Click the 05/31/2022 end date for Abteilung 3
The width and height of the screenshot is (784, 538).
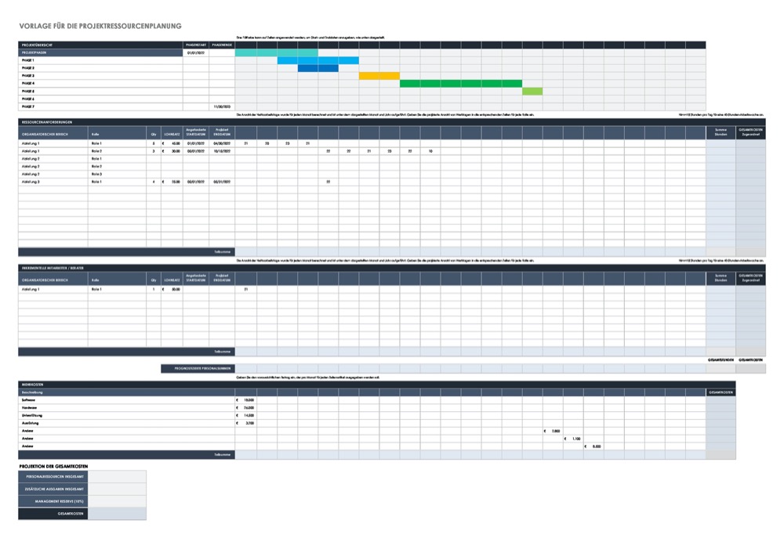222,182
